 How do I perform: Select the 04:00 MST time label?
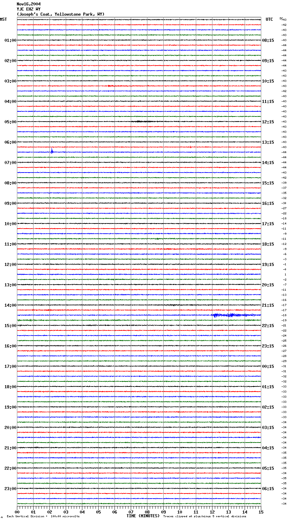11,102
